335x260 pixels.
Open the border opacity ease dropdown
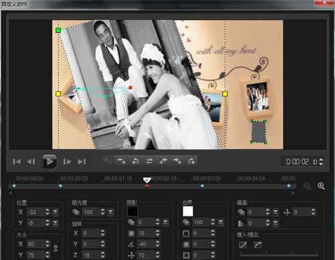(x=220, y=222)
